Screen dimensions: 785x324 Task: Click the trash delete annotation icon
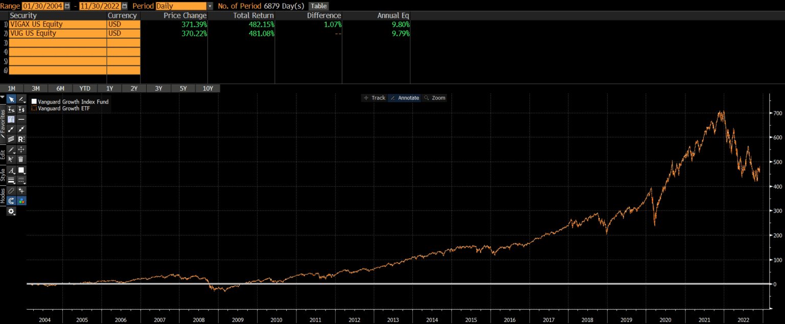(x=21, y=159)
